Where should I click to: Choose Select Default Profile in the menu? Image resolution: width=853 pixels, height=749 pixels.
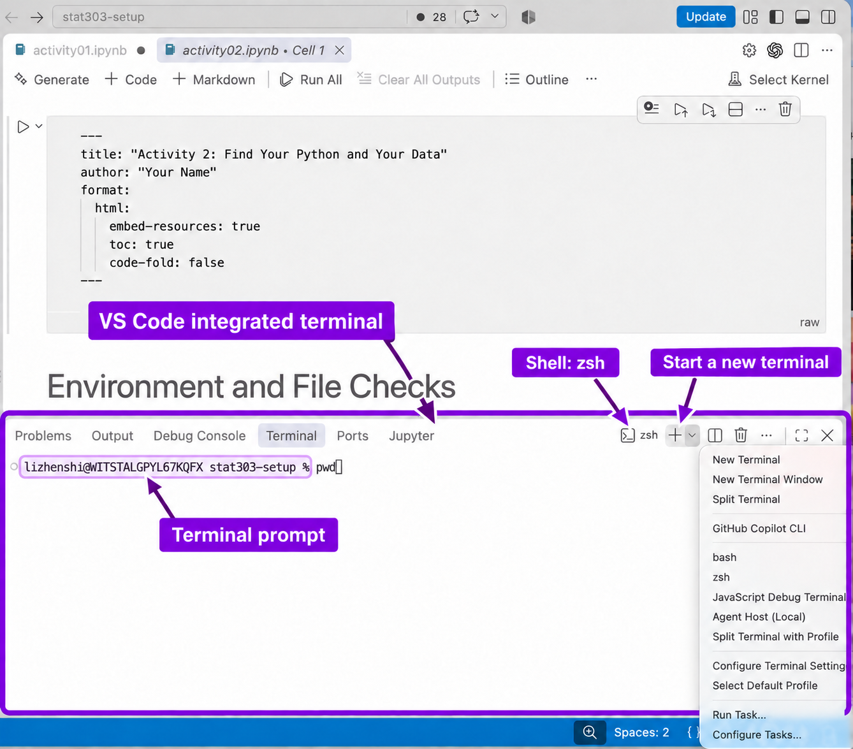click(x=765, y=685)
